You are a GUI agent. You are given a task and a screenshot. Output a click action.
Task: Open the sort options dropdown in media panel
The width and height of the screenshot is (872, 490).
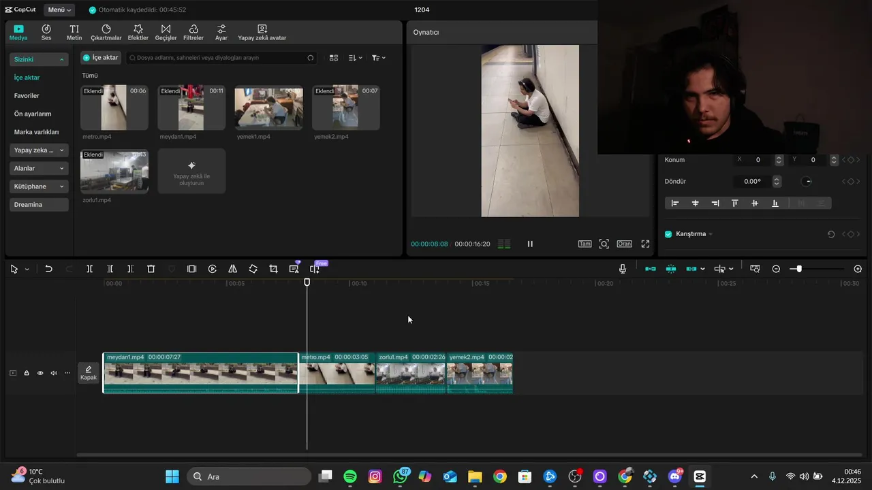tap(356, 58)
